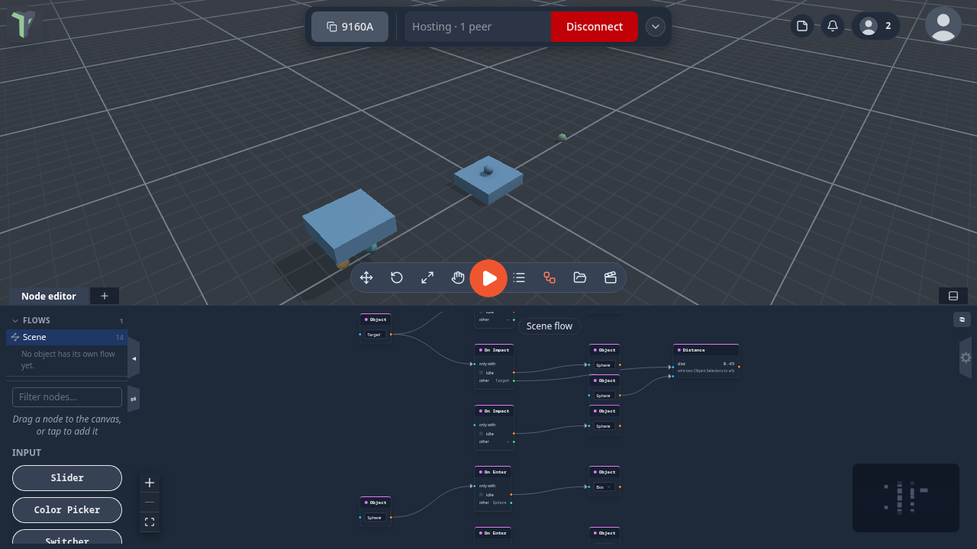This screenshot has width=977, height=549.
Task: Toggle the bottom panel layout icon
Action: (x=953, y=296)
